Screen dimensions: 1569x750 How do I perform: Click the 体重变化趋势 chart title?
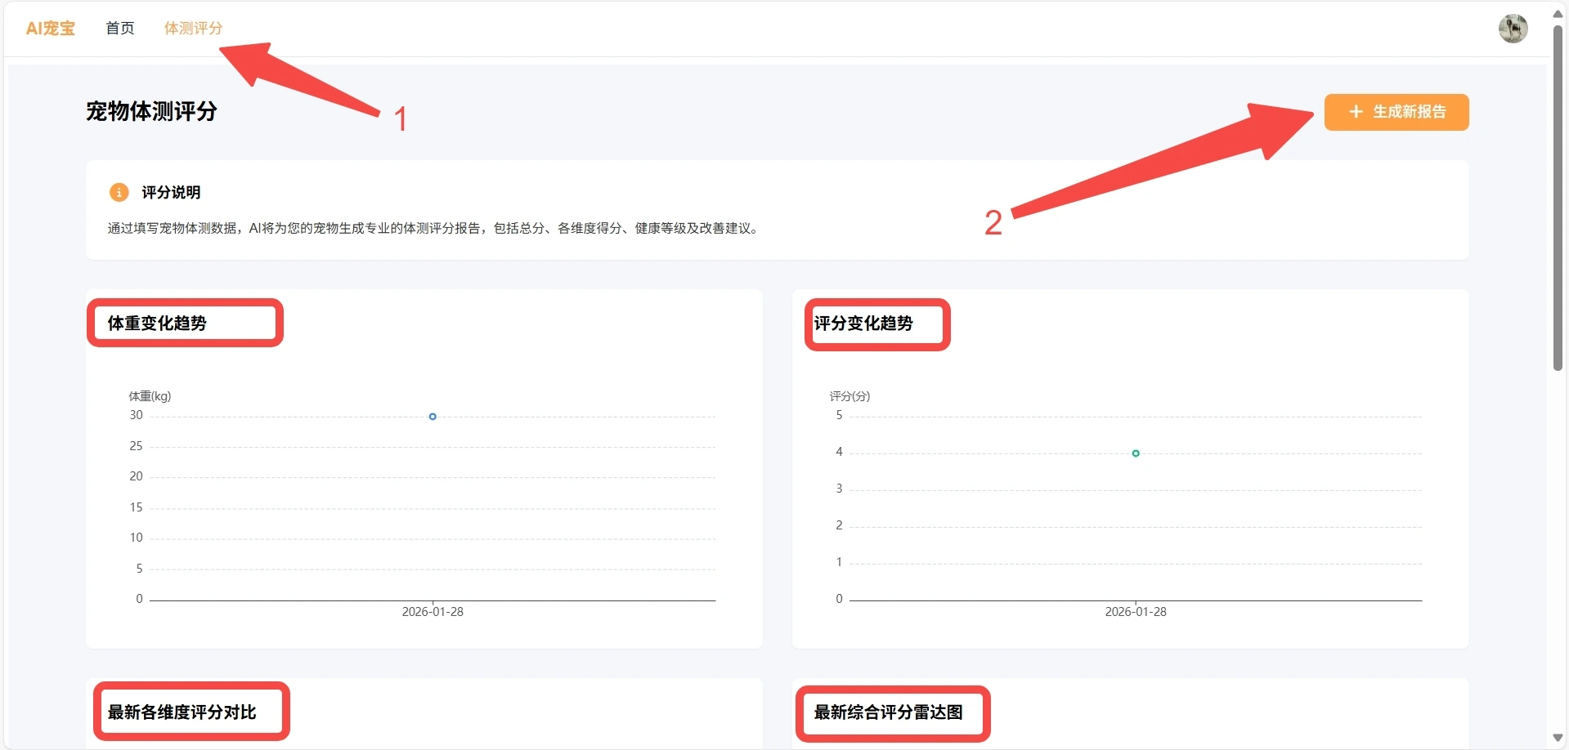coord(157,324)
